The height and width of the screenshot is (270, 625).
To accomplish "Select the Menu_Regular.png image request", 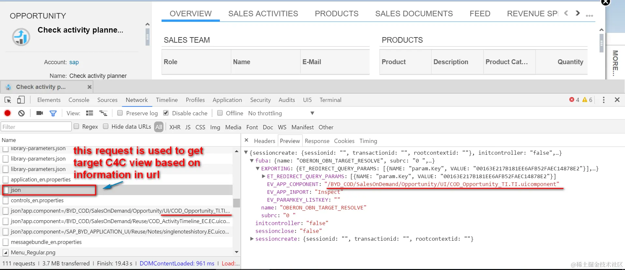I will click(33, 252).
